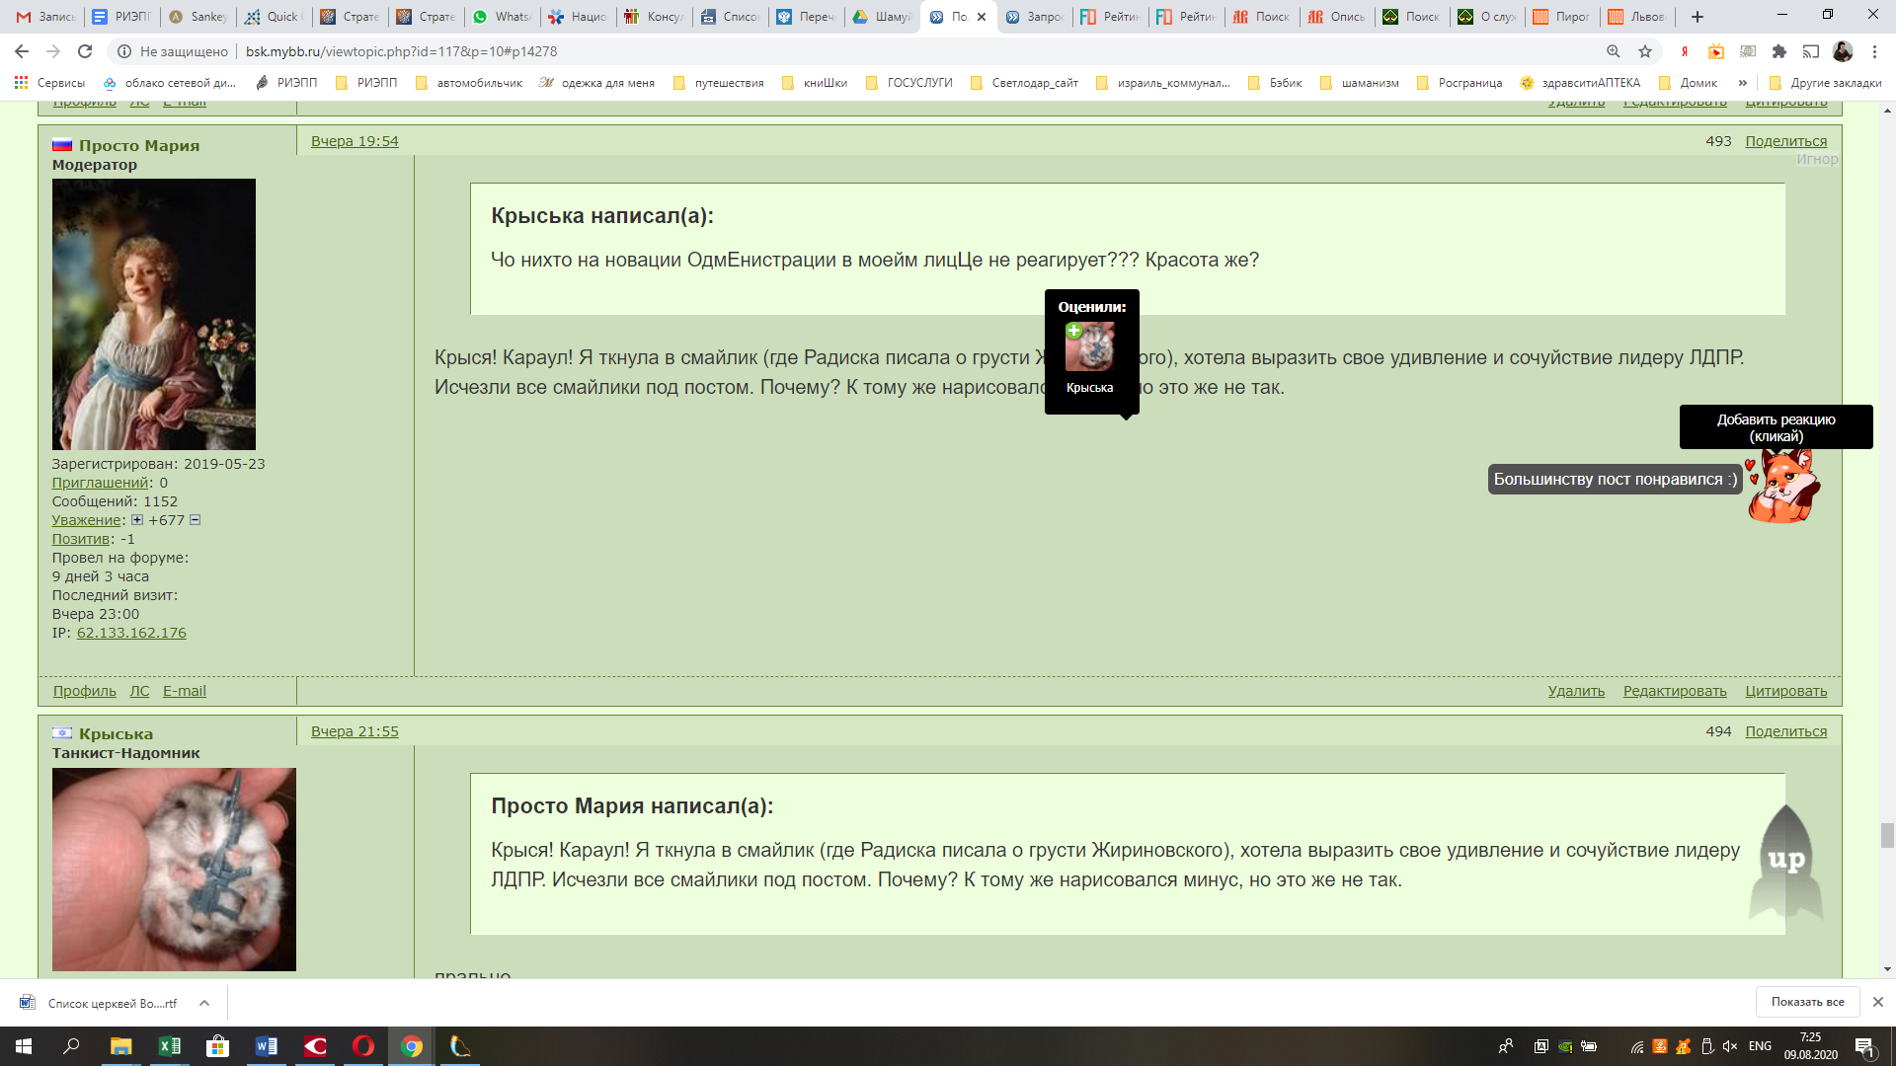Click the forward navigation arrow

pyautogui.click(x=53, y=51)
